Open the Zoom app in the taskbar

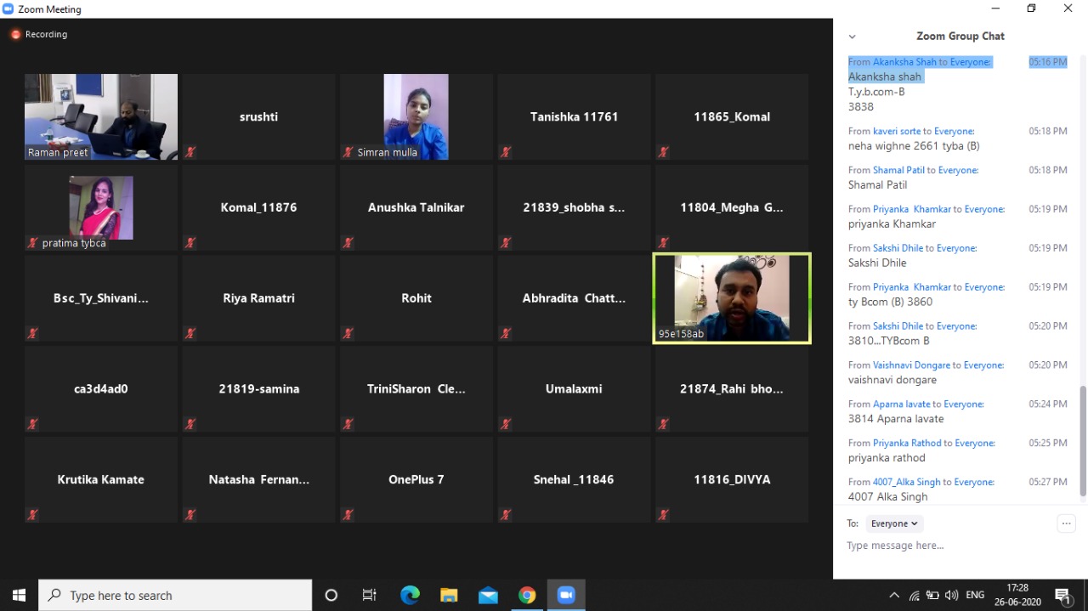pos(566,595)
